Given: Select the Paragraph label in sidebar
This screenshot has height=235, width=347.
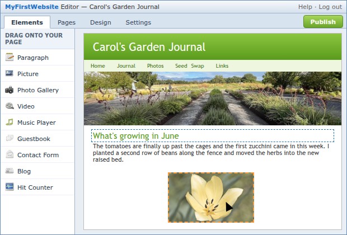Looking at the screenshot, I should pos(33,58).
